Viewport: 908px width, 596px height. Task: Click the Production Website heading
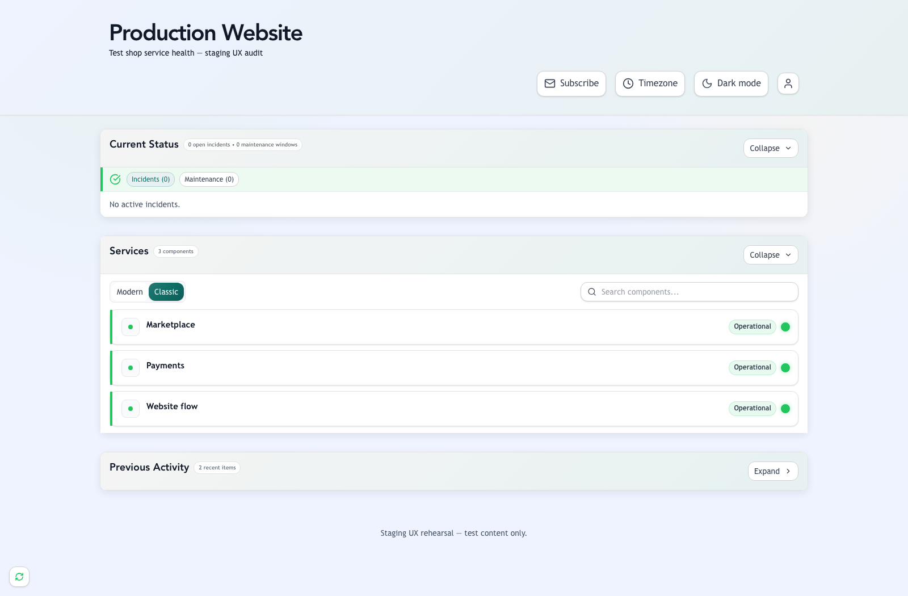pyautogui.click(x=206, y=33)
